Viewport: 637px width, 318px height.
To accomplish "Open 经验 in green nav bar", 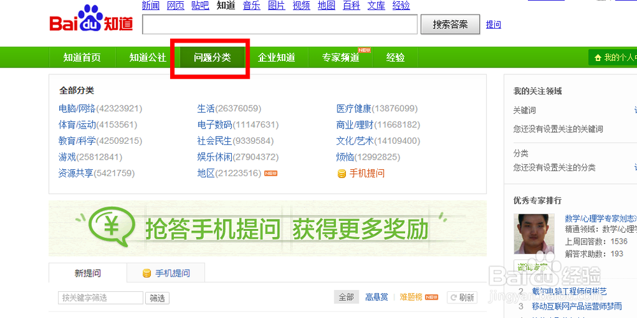I will (396, 58).
